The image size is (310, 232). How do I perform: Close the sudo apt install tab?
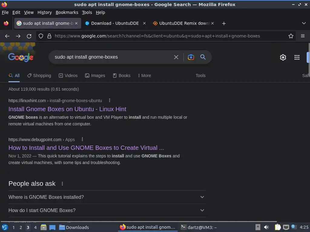coord(76,23)
